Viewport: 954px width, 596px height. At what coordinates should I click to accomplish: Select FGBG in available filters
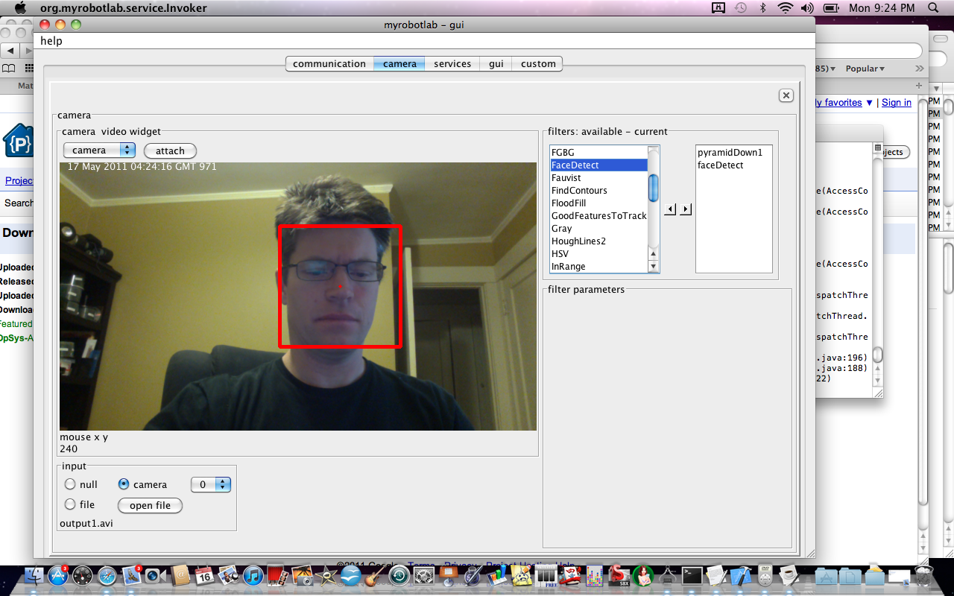[599, 153]
